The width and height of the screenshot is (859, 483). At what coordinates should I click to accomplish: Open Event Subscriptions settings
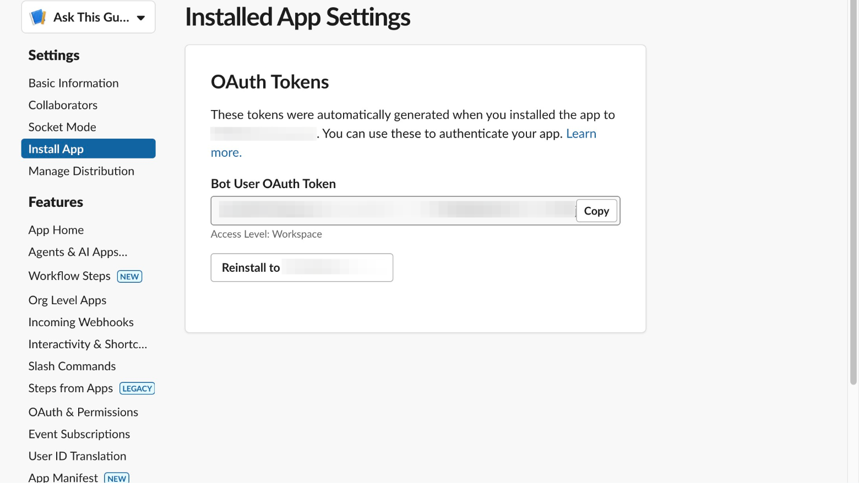tap(79, 434)
